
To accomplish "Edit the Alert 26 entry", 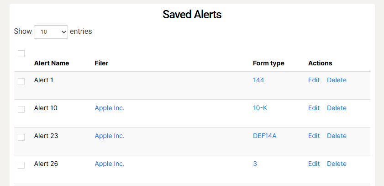I will coord(314,164).
